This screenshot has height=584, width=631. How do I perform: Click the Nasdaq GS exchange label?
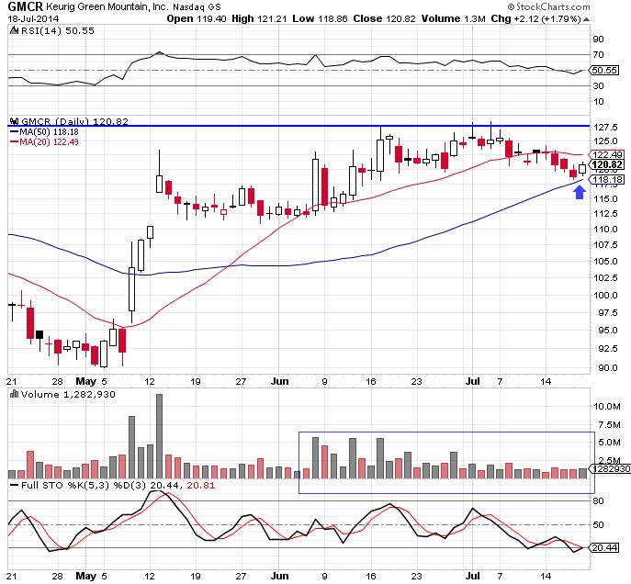[197, 7]
